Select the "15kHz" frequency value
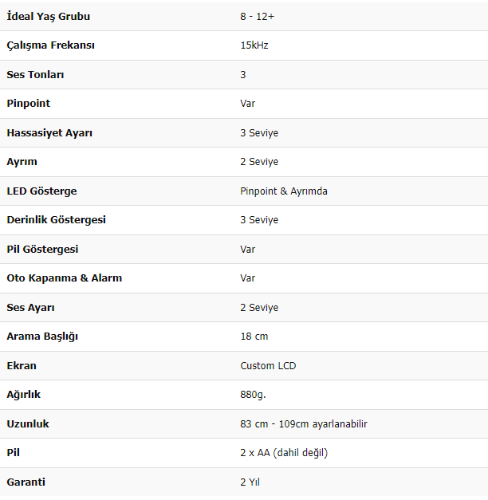Viewport: 488px width, 500px height. [x=254, y=45]
